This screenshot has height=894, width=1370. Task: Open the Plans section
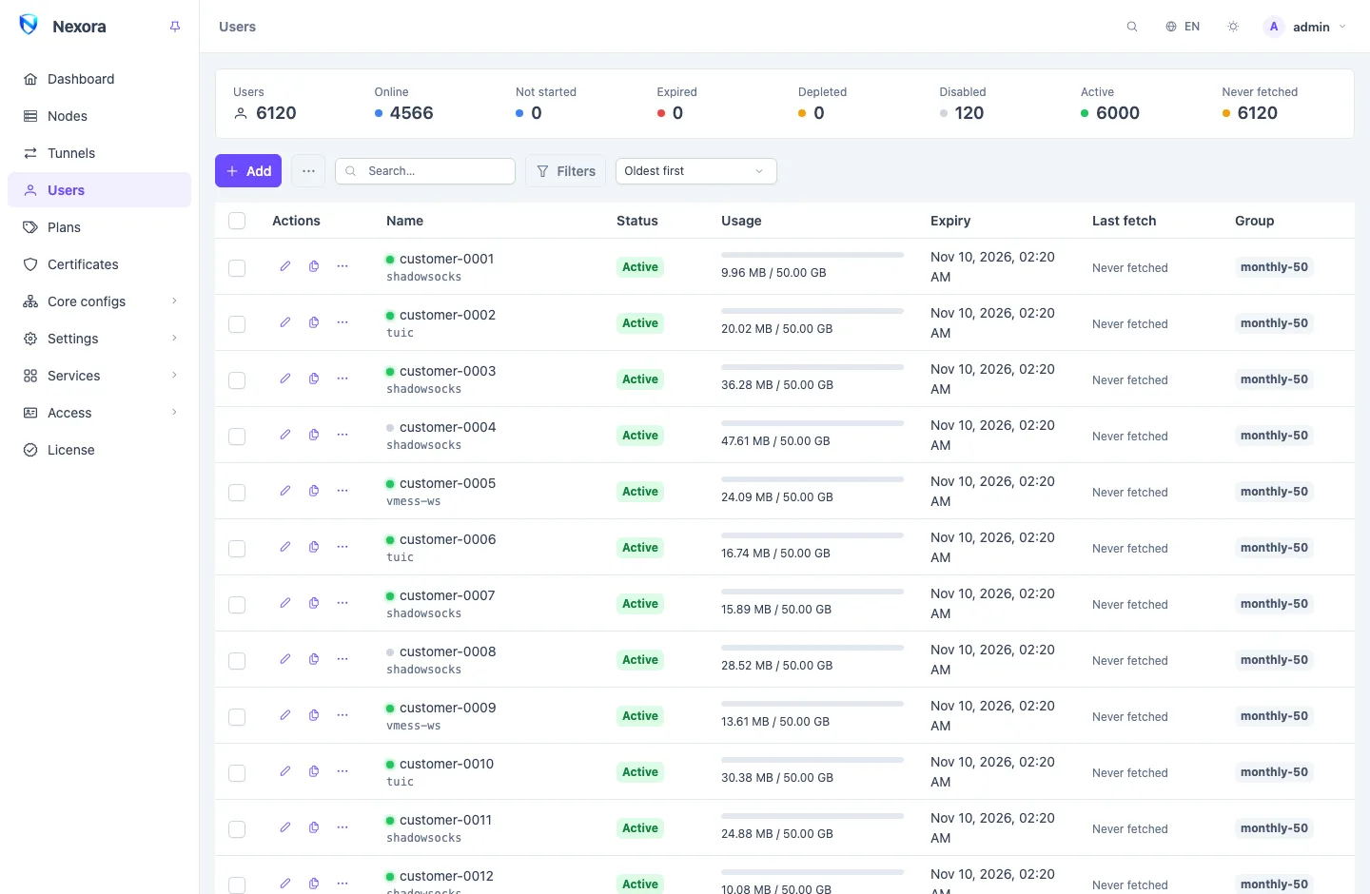[x=100, y=227]
